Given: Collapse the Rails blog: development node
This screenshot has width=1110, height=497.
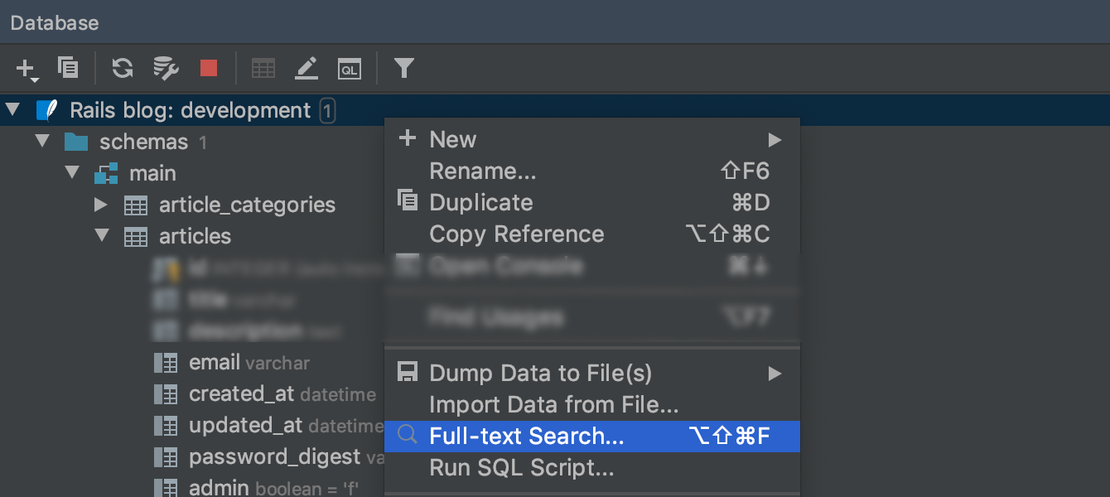Looking at the screenshot, I should point(13,109).
